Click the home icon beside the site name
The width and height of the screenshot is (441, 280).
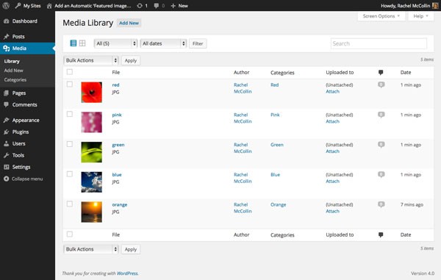click(x=49, y=6)
